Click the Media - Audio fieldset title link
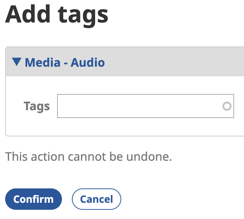244x219 pixels. [x=65, y=62]
